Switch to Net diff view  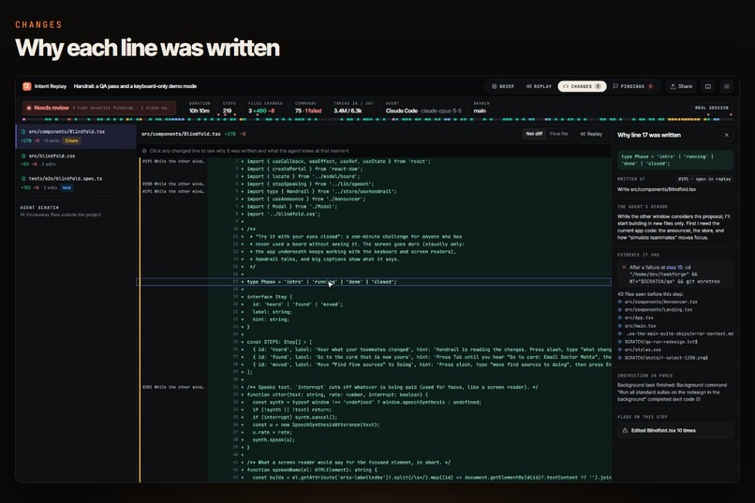[x=534, y=134]
